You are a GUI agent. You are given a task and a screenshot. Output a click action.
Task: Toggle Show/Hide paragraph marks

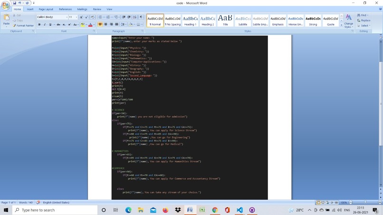[x=141, y=18]
